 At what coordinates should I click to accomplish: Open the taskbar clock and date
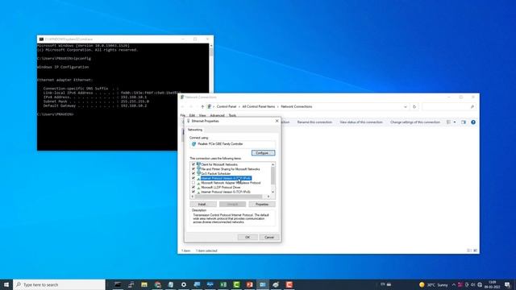click(x=493, y=284)
